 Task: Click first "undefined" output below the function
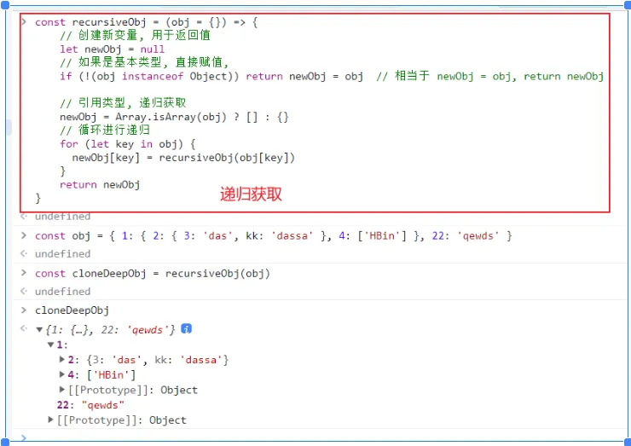62,217
